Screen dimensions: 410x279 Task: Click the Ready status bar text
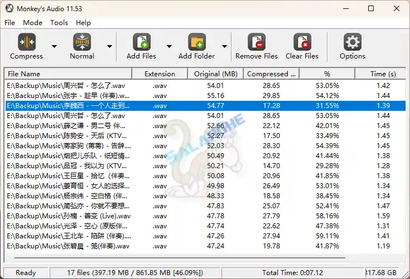[x=26, y=273]
